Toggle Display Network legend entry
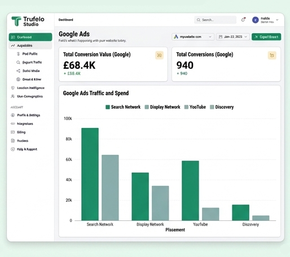This screenshot has width=290, height=257. [162, 107]
